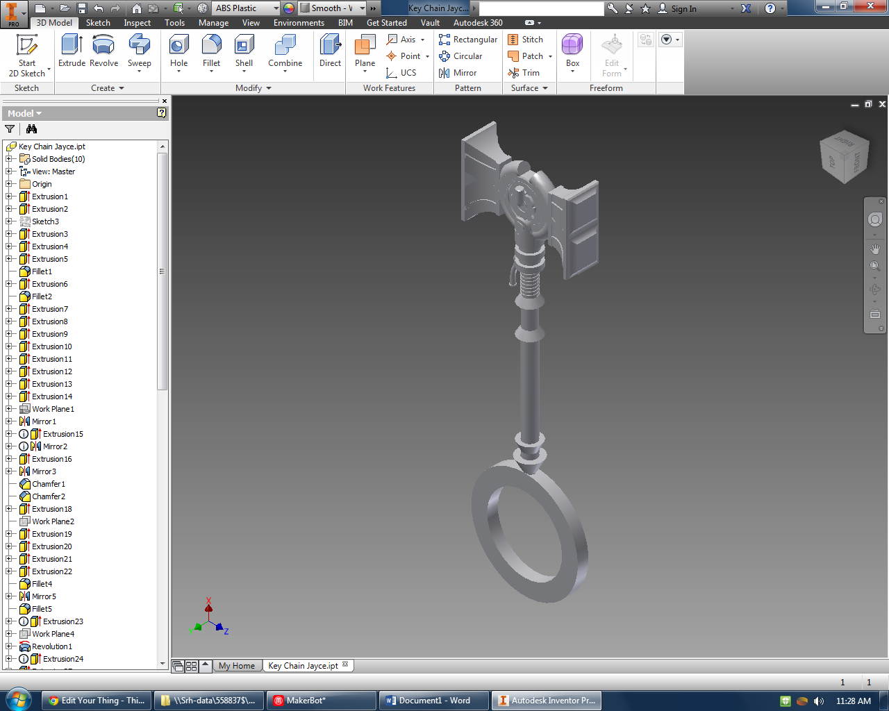Expand the Mirror1 node

(9, 421)
